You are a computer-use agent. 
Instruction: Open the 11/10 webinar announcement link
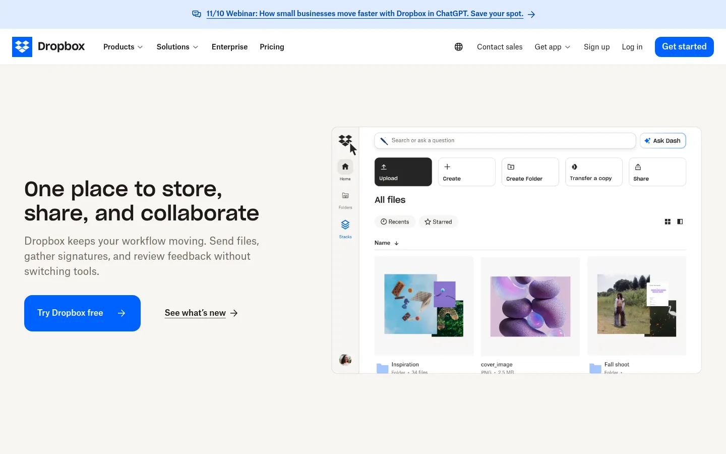(365, 14)
